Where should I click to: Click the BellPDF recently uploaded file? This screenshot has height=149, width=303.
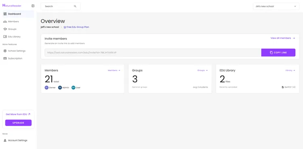coord(288,87)
